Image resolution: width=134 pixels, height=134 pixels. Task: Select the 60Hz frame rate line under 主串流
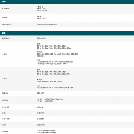[x=54, y=48]
